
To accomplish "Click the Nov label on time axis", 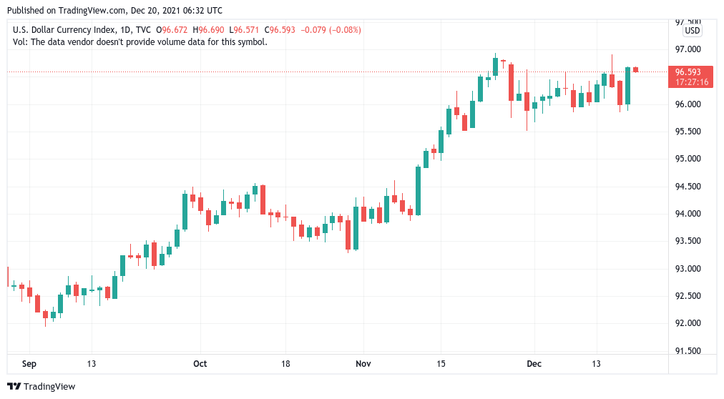I will pyautogui.click(x=363, y=364).
